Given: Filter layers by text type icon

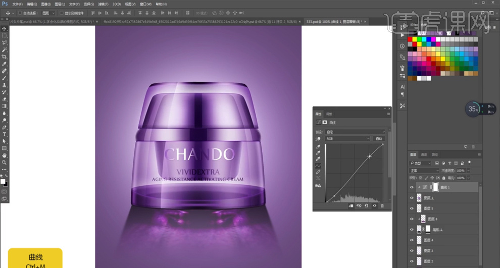Looking at the screenshot, I should (449, 163).
